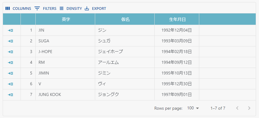Image resolution: width=259 pixels, height=118 pixels.
Task: Go to the previous page arrow
Action: pyautogui.click(x=237, y=108)
